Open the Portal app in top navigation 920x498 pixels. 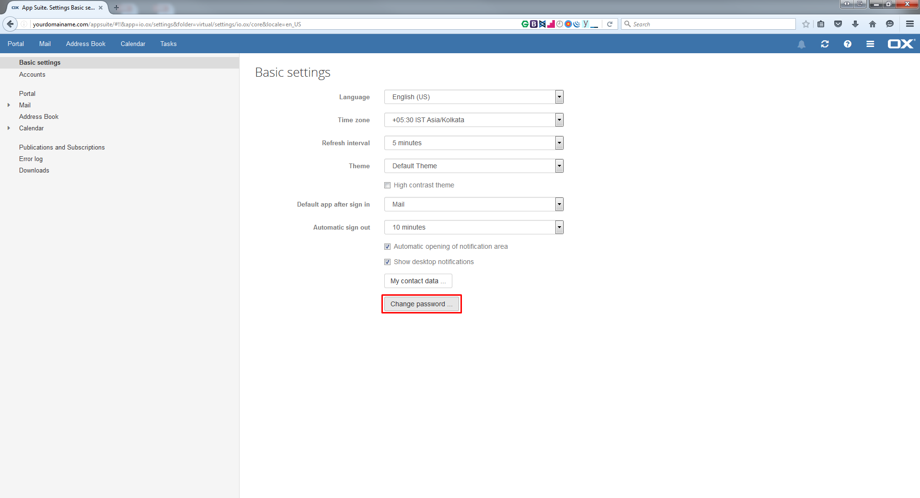coord(16,44)
